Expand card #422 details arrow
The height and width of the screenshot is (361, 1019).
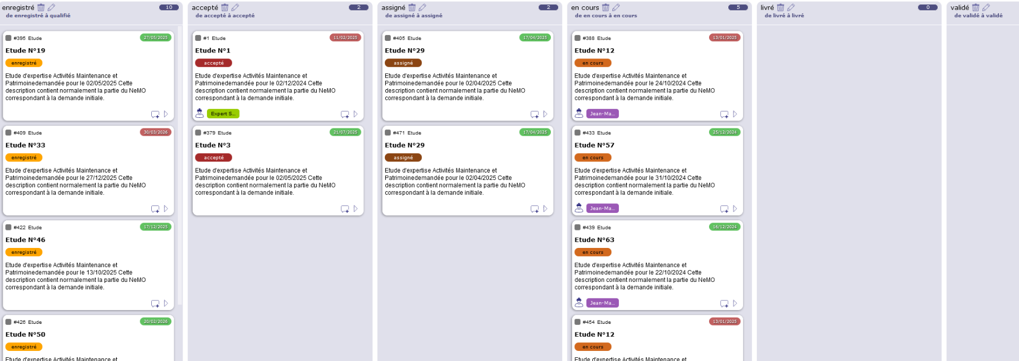pyautogui.click(x=166, y=303)
